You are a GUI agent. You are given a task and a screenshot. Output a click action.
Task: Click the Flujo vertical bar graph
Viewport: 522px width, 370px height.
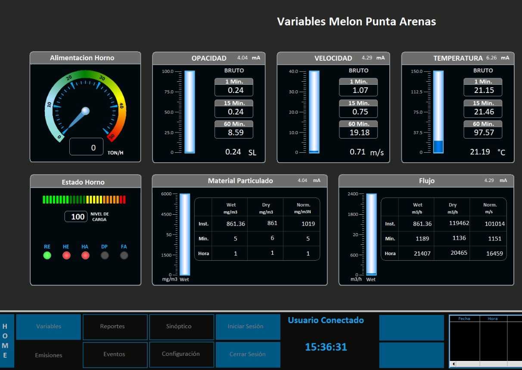coord(371,234)
